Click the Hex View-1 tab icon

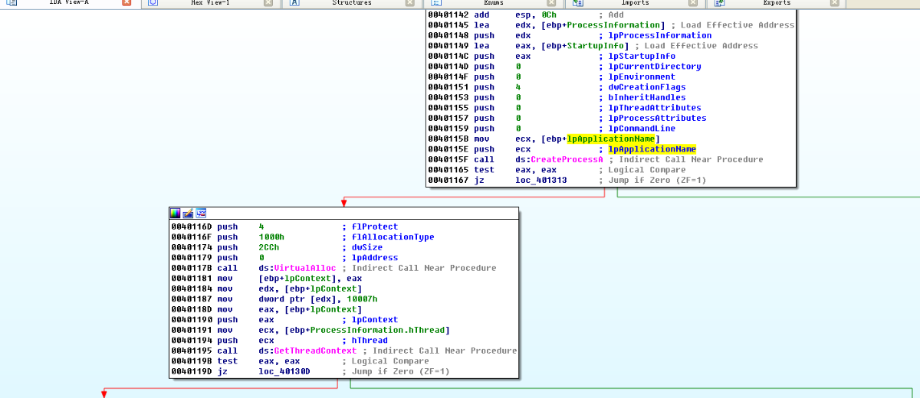153,3
